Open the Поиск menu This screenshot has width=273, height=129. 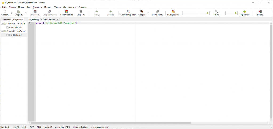click(21, 7)
